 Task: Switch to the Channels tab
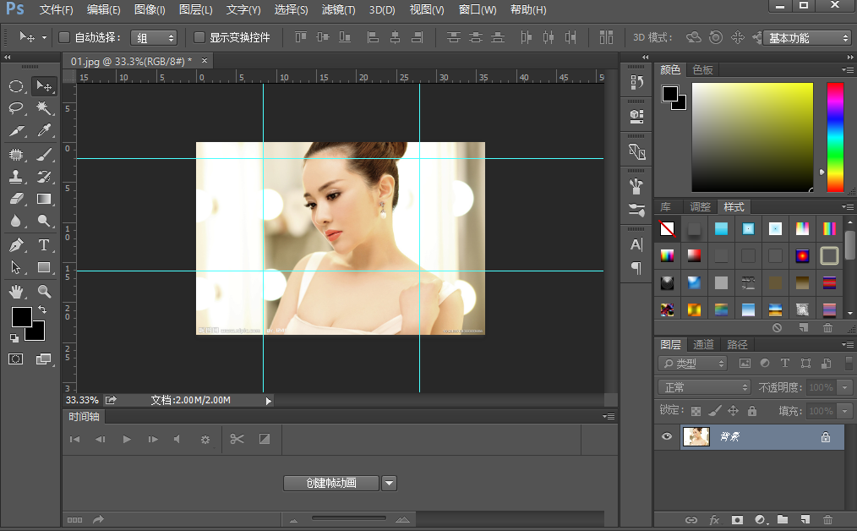click(703, 344)
